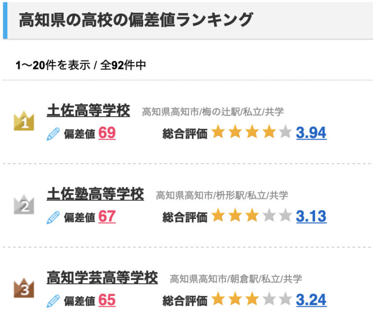The width and height of the screenshot is (373, 326).
Task: Click the deviation value 65 link
Action: 107,300
